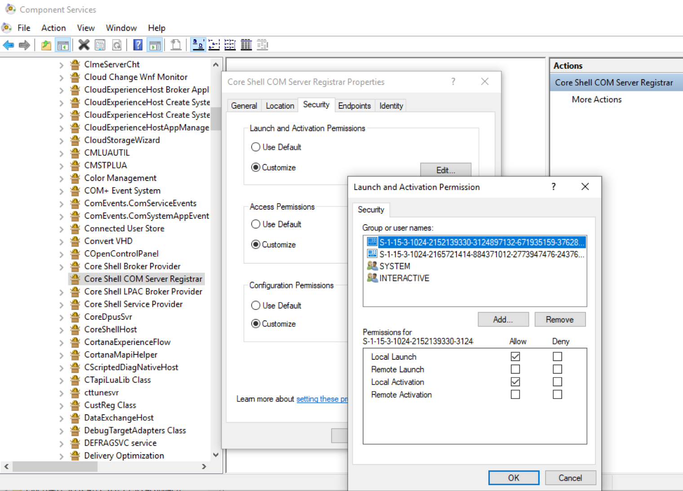Screen dimensions: 683x491
Task: Open the View menu
Action: pos(86,28)
